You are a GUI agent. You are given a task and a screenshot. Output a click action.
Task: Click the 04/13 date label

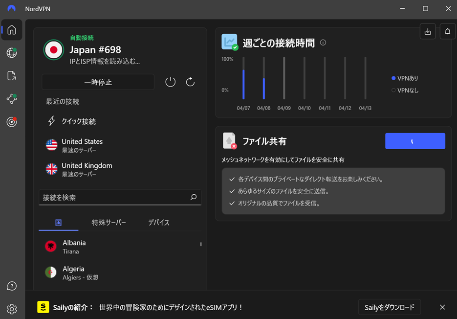click(365, 108)
